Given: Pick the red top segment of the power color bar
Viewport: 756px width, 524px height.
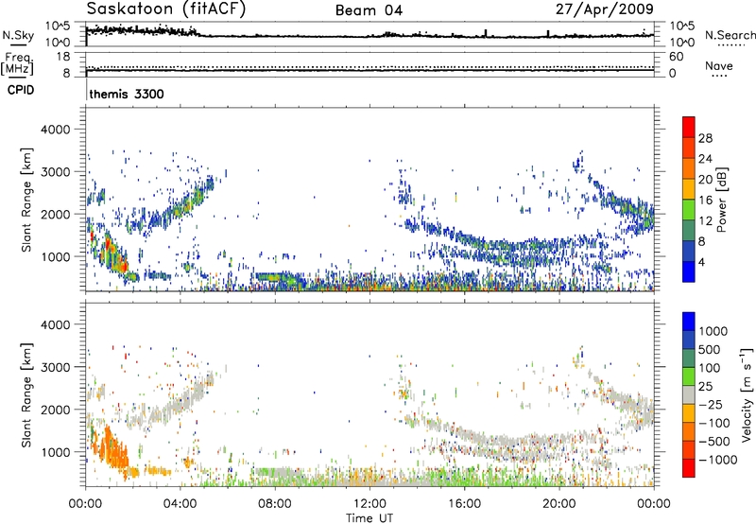Looking at the screenshot, I should tap(689, 127).
